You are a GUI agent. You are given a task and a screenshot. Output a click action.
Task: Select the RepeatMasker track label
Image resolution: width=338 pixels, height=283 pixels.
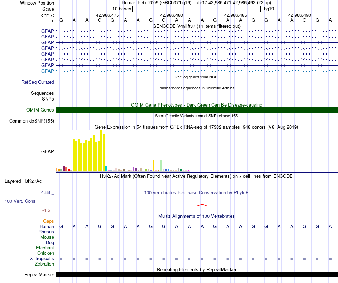pos(39,274)
